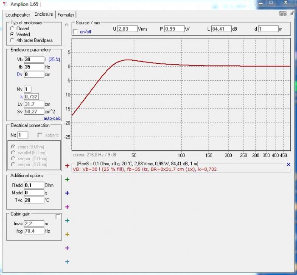
Task: Click the Nd number of drivers field
Action: 23,135
